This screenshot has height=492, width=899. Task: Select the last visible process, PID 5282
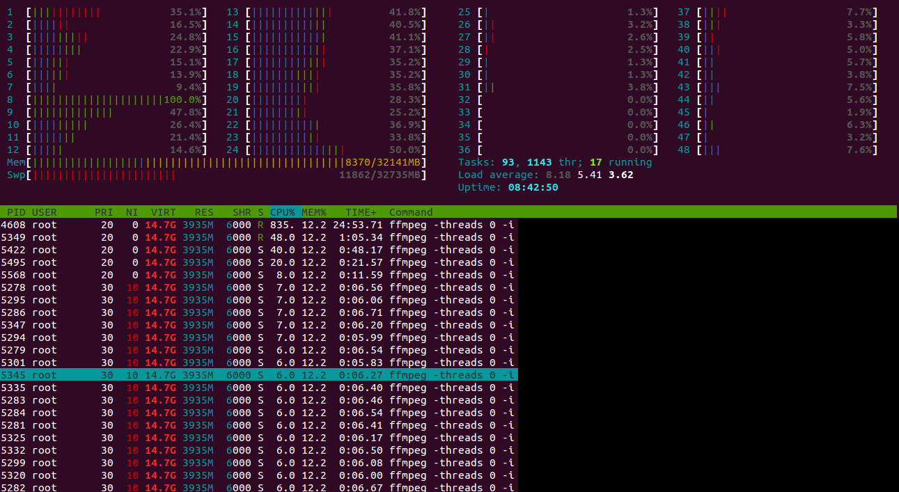pos(258,488)
